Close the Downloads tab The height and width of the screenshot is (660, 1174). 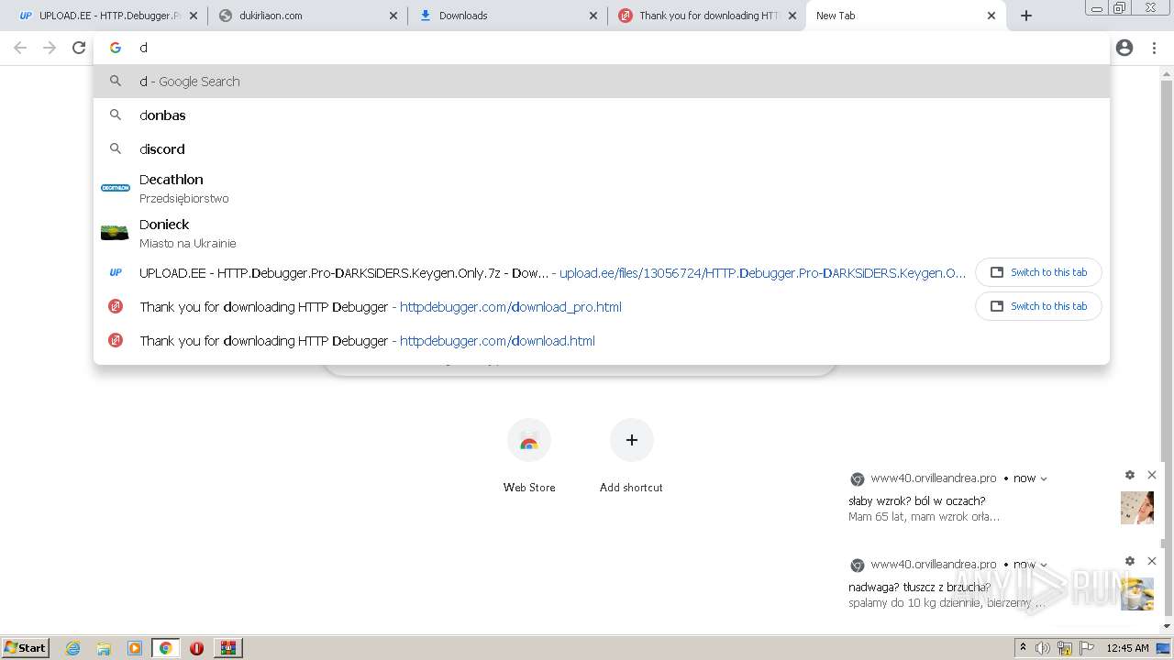593,16
